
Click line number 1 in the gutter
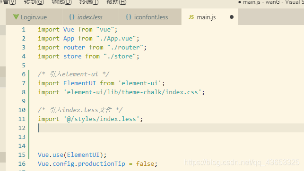click(x=24, y=30)
